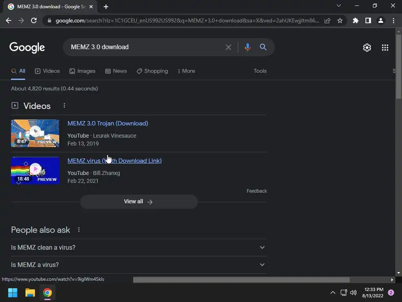Click 'Leurak Vinesauce' channel text
The height and width of the screenshot is (302, 402).
point(115,136)
